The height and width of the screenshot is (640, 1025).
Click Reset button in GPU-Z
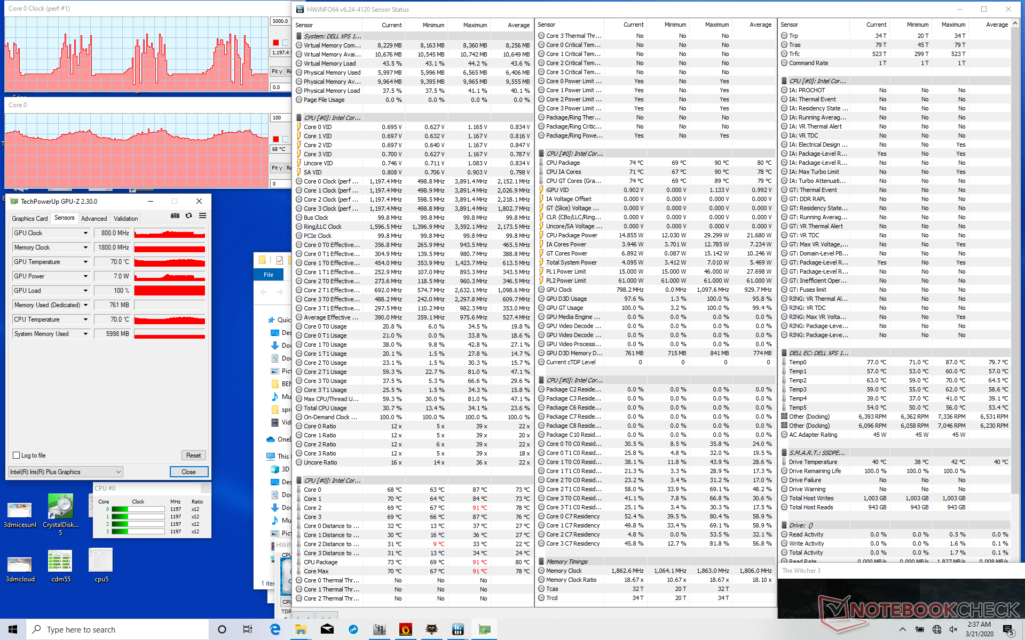tap(193, 455)
